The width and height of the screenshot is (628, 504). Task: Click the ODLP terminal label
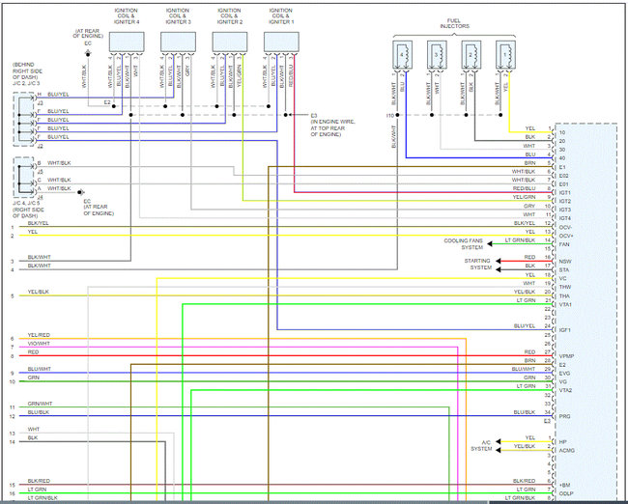coord(566,493)
